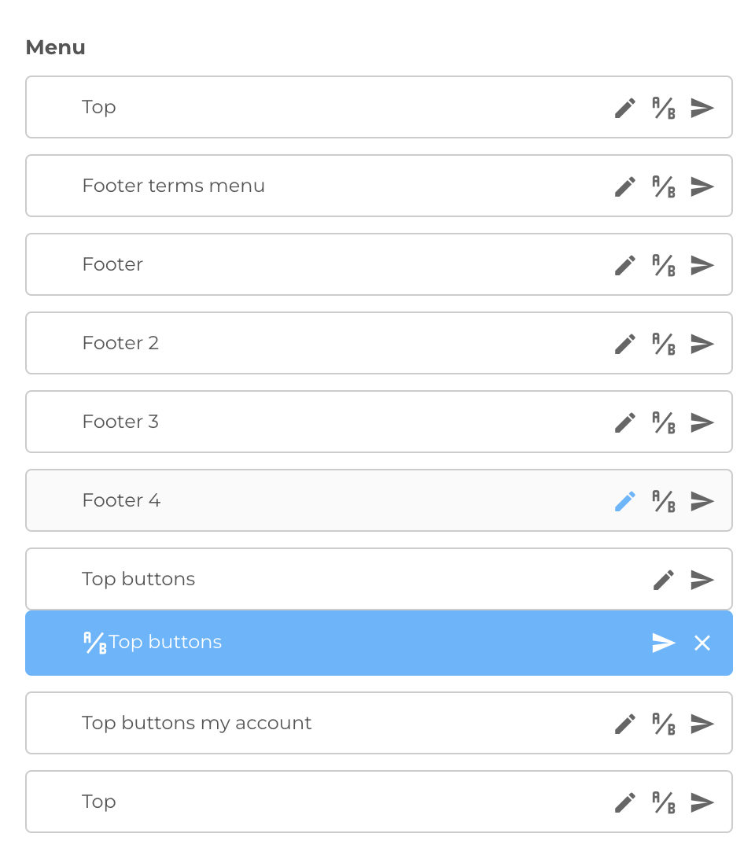Edit the Top menu with pencil icon

(x=624, y=107)
